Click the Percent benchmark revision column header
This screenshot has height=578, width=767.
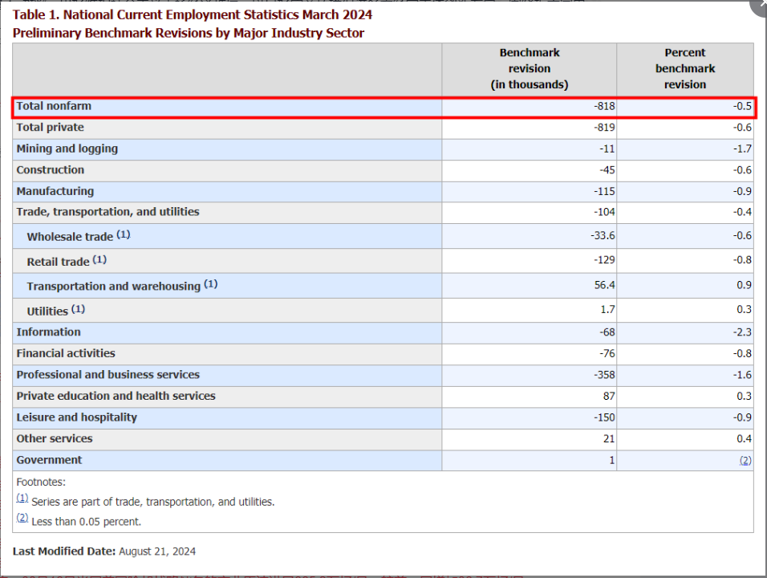click(x=684, y=68)
